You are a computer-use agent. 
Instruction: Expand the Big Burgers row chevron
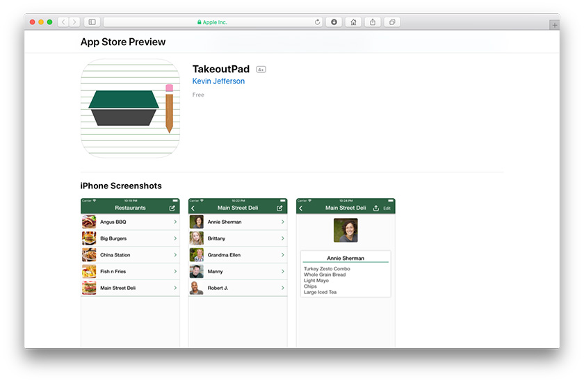[175, 238]
